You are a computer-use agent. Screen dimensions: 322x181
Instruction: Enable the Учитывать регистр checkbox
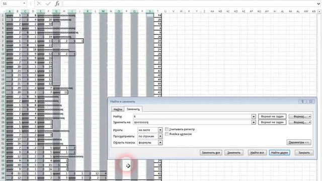coord(167,129)
